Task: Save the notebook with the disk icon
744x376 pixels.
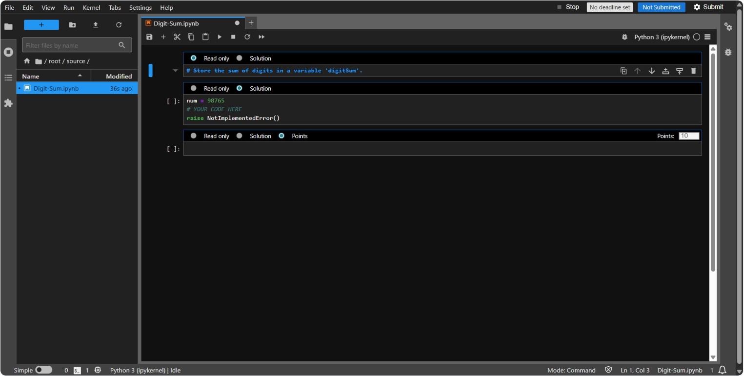Action: [x=149, y=37]
